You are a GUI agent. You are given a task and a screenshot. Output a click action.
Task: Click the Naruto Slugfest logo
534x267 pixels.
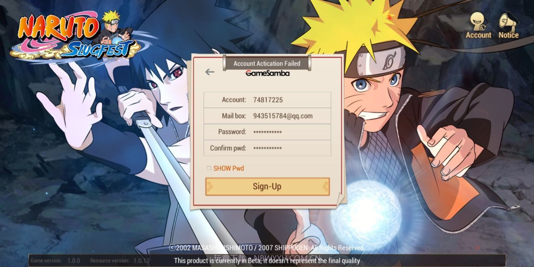point(76,36)
